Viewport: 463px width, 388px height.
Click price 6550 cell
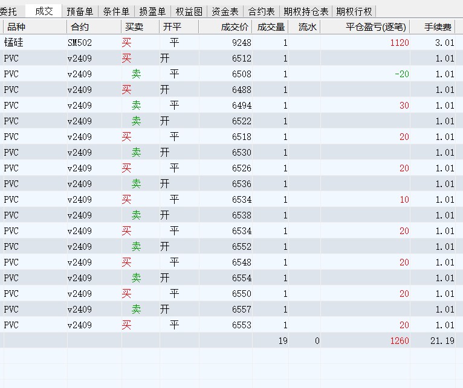(242, 293)
